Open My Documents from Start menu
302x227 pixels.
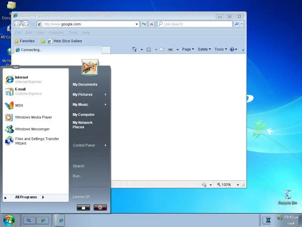tap(85, 84)
